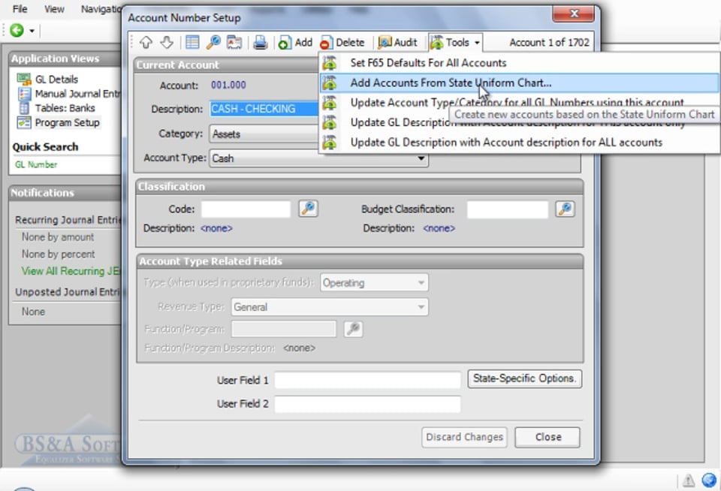Screen dimensions: 721x491
Task: Delete the current account
Action: pyautogui.click(x=342, y=42)
